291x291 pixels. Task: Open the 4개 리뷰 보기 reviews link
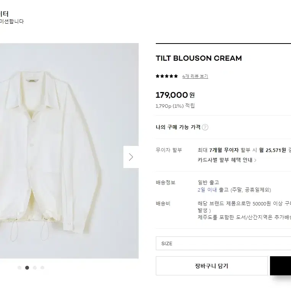pyautogui.click(x=195, y=76)
